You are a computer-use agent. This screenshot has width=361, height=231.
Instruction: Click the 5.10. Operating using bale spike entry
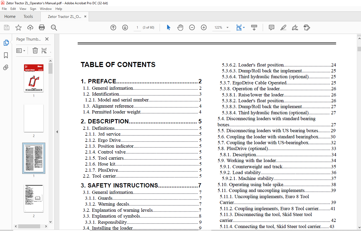[x=277, y=185]
